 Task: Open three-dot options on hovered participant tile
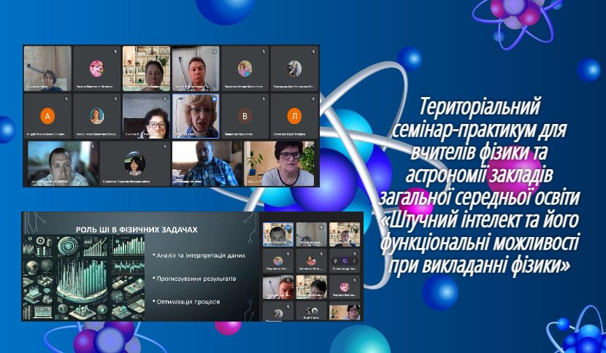[x=354, y=261]
